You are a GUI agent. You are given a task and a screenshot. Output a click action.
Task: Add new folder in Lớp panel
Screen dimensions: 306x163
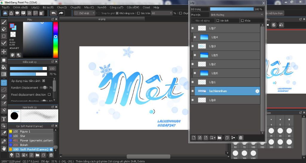(219, 138)
